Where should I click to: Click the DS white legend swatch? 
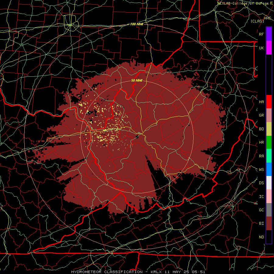click(269, 183)
